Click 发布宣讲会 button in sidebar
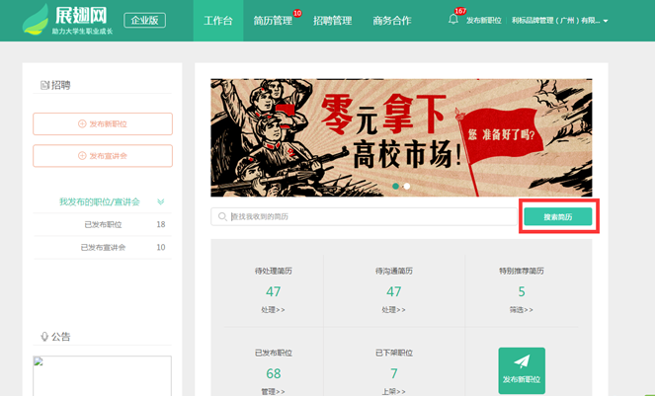 click(103, 156)
